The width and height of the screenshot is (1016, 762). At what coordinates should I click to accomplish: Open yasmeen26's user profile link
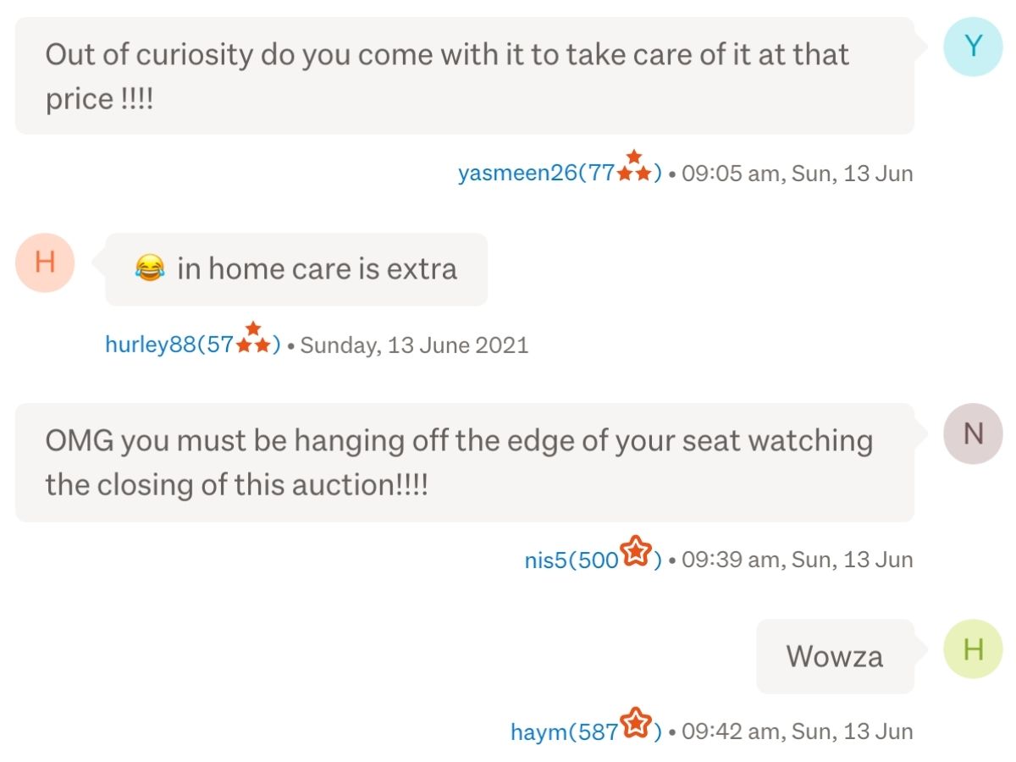click(560, 174)
